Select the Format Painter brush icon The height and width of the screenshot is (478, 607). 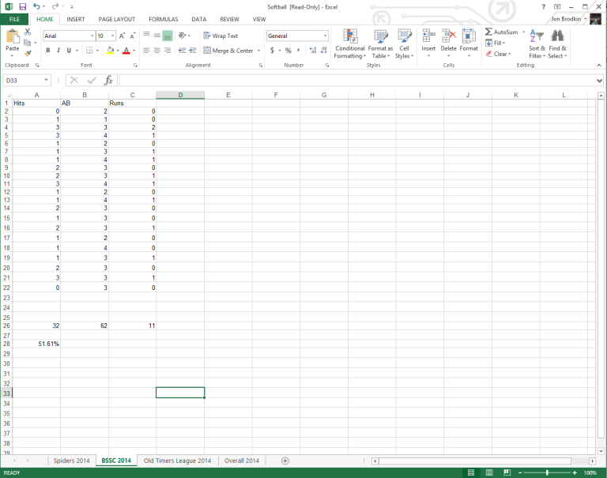click(x=28, y=54)
